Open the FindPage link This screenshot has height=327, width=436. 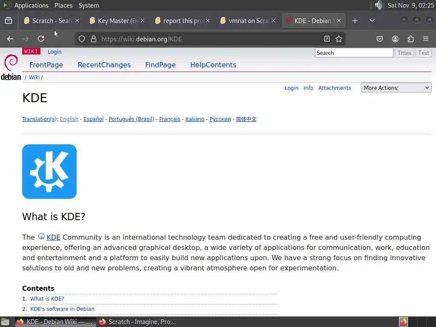161,65
